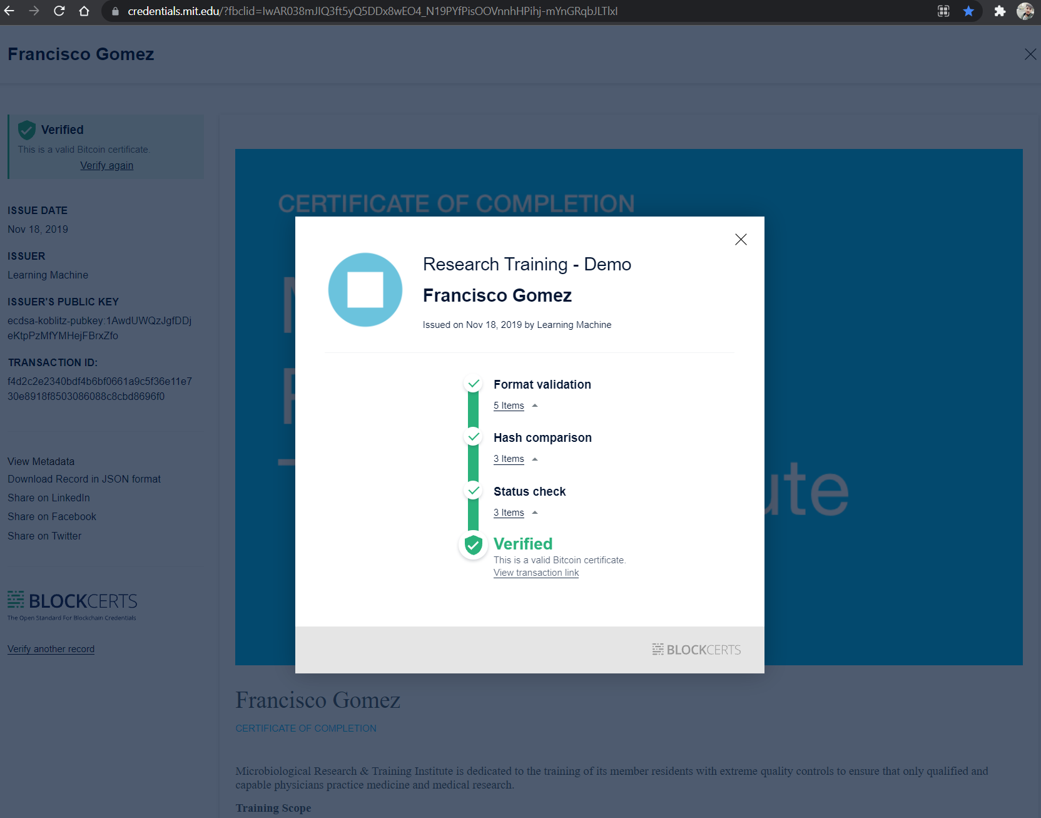Go to browser home page
The width and height of the screenshot is (1041, 818).
(x=84, y=11)
